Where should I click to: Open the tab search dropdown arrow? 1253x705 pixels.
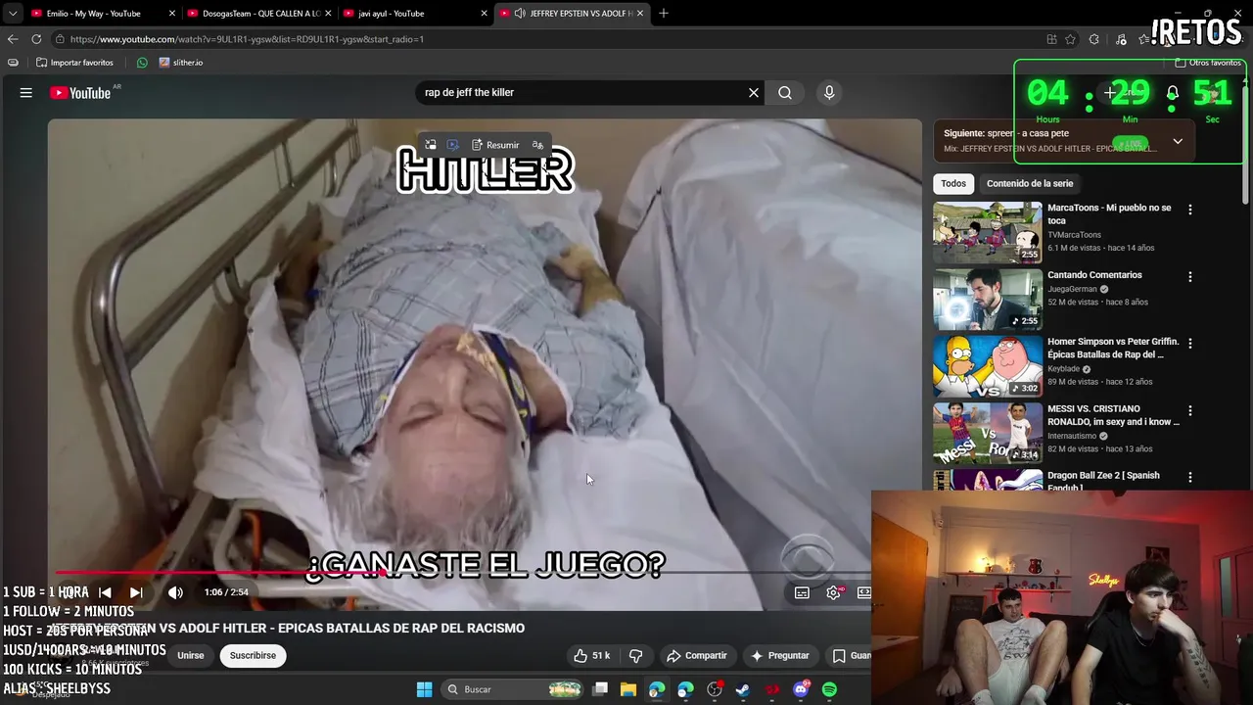(x=13, y=14)
